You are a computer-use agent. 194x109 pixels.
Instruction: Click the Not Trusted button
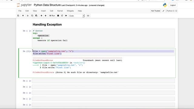pyautogui.click(x=156, y=11)
